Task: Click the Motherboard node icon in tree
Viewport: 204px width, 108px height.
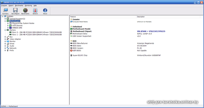Action: [8, 21]
